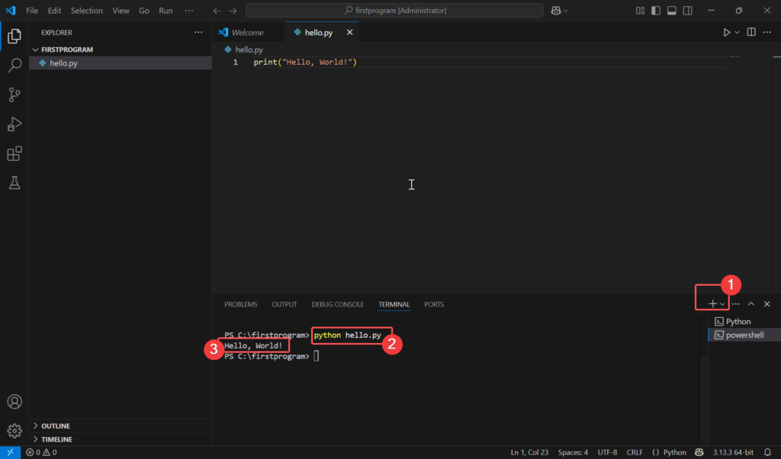The height and width of the screenshot is (459, 781).
Task: Maximize the panel size with chevron up
Action: click(751, 303)
